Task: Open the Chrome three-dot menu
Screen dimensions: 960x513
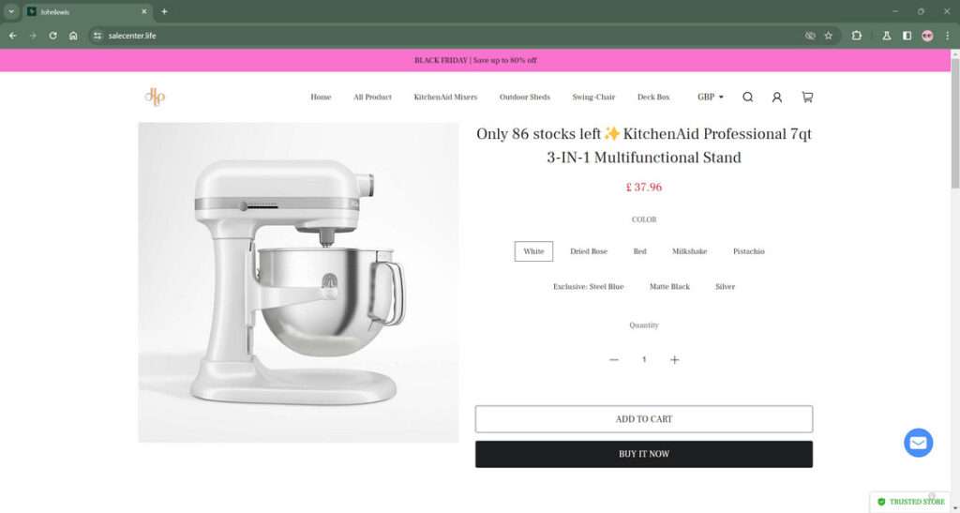Action: point(947,36)
